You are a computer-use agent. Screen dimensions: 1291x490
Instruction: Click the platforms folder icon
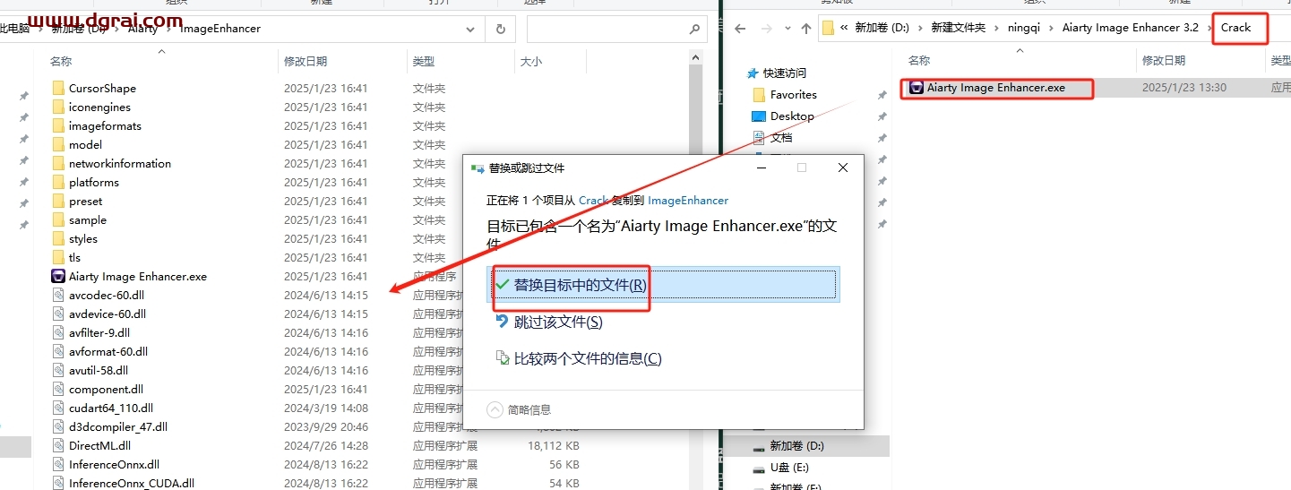(x=58, y=182)
